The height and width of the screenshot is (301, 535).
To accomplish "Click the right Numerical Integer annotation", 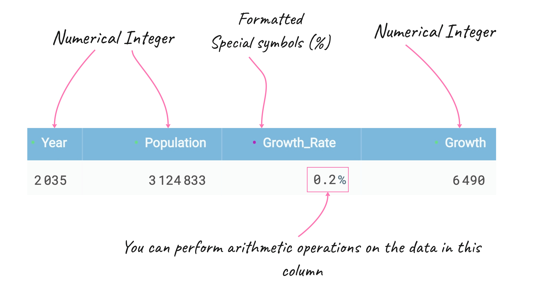I will tap(435, 32).
